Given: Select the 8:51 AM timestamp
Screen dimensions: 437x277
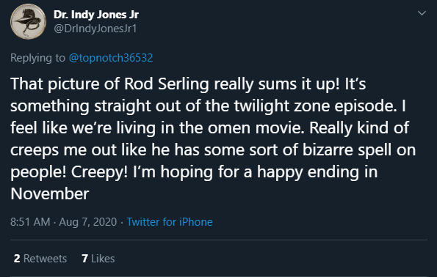Looking at the screenshot, I should click(30, 222).
